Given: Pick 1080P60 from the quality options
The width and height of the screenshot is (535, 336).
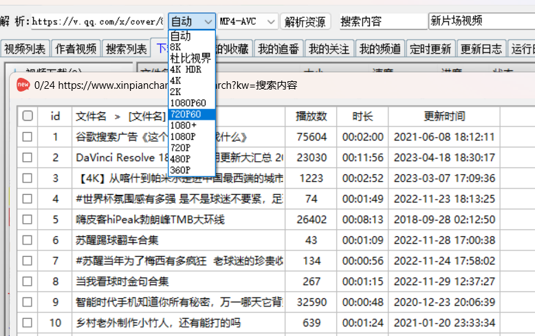Looking at the screenshot, I should [x=188, y=103].
